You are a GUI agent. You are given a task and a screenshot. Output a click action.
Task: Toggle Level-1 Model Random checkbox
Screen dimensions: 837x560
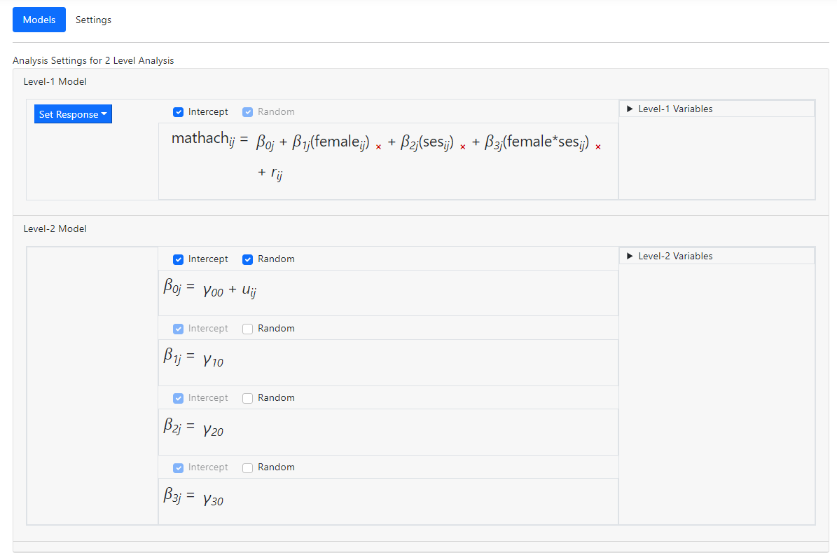[248, 112]
